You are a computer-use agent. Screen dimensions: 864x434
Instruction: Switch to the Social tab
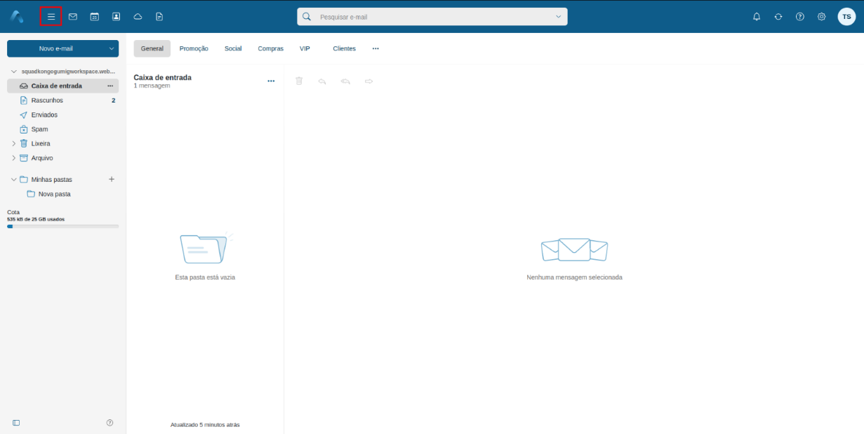tap(233, 48)
